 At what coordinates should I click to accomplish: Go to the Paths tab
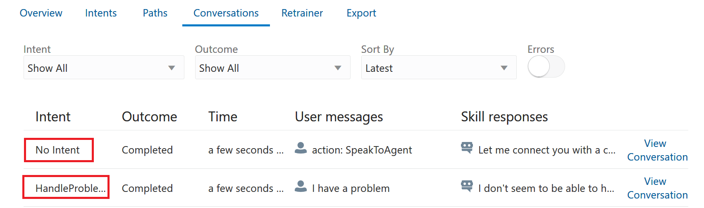[x=155, y=13]
